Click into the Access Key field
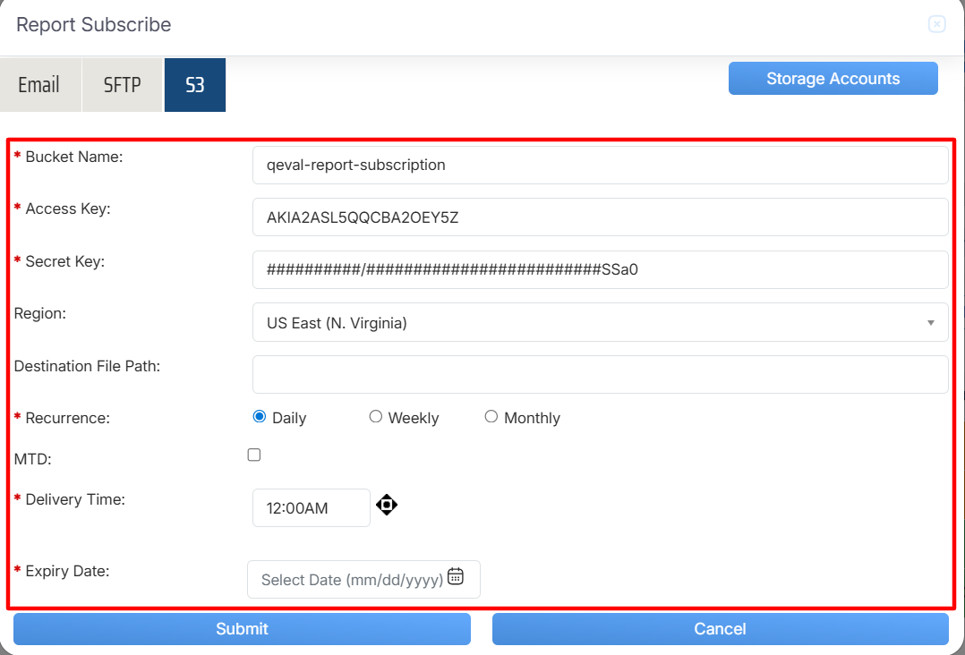 point(600,217)
